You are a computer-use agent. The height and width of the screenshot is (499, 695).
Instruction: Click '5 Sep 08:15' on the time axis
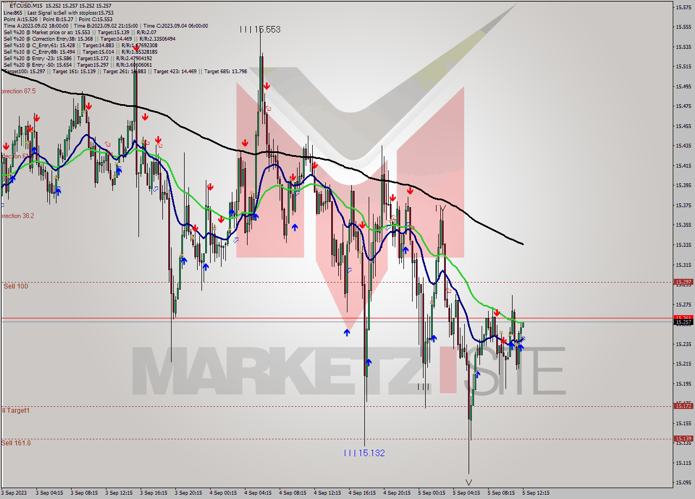[x=501, y=493]
